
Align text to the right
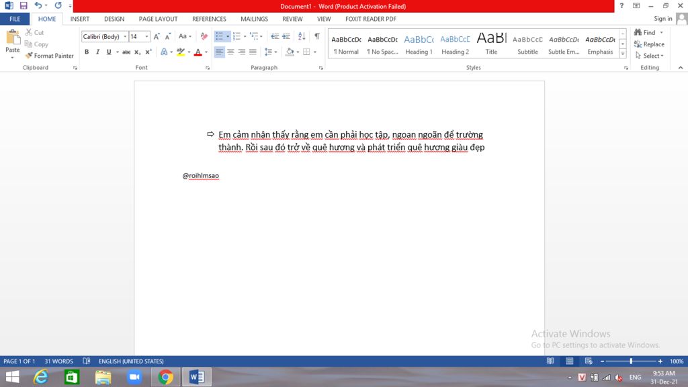click(242, 52)
